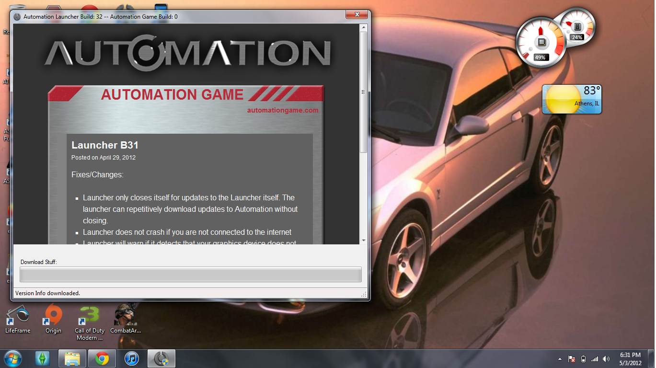This screenshot has height=368, width=656.
Task: Click the volume speaker tray icon
Action: 606,359
